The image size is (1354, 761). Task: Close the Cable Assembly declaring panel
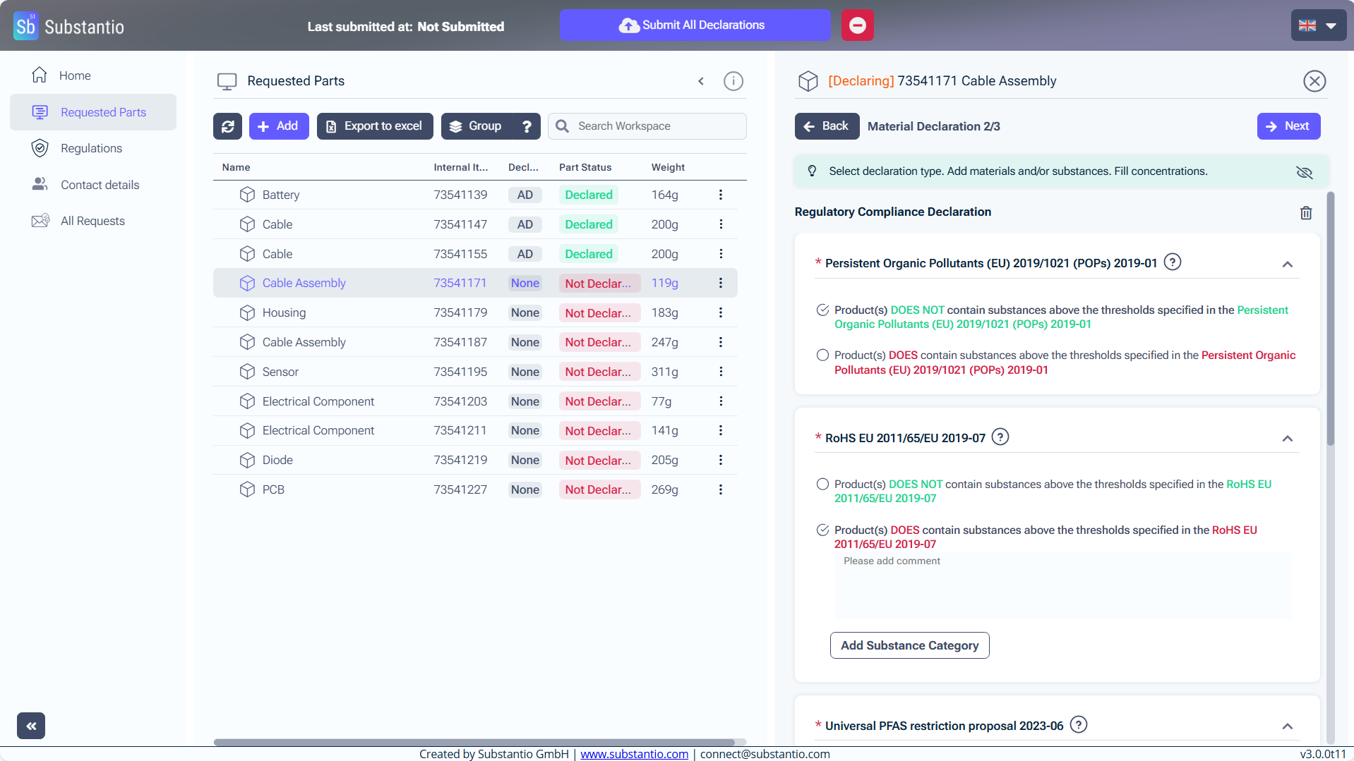[1314, 81]
